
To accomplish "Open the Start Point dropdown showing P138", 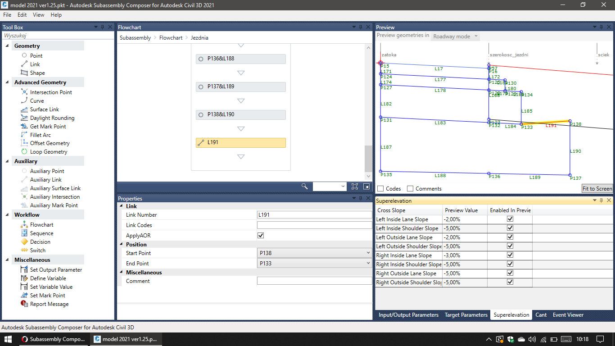I will 368,253.
